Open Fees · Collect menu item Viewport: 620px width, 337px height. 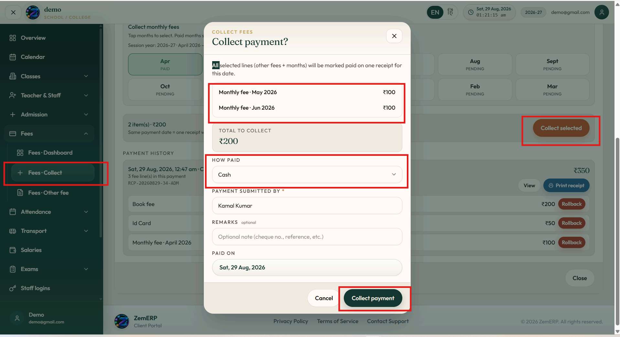click(53, 173)
